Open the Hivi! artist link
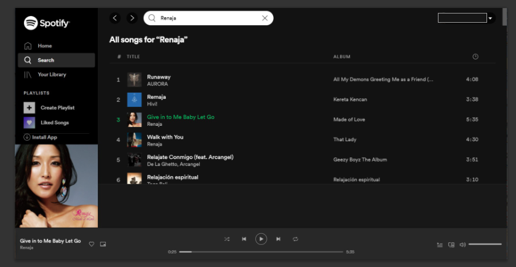Viewport: 516px width, 267px height. (152, 104)
